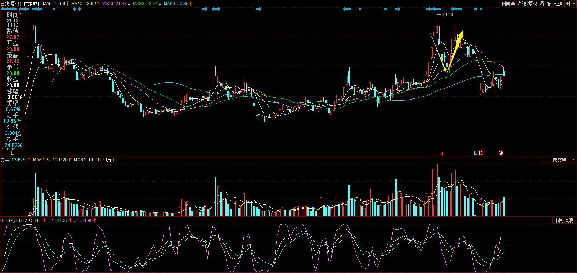Close the floating price info panel
Screen dimensions: 577x273
[x=21, y=12]
